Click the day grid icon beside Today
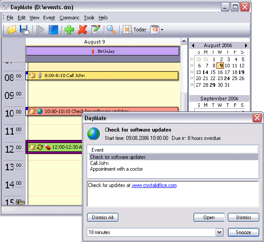This screenshot has width=264, height=242. (127, 29)
